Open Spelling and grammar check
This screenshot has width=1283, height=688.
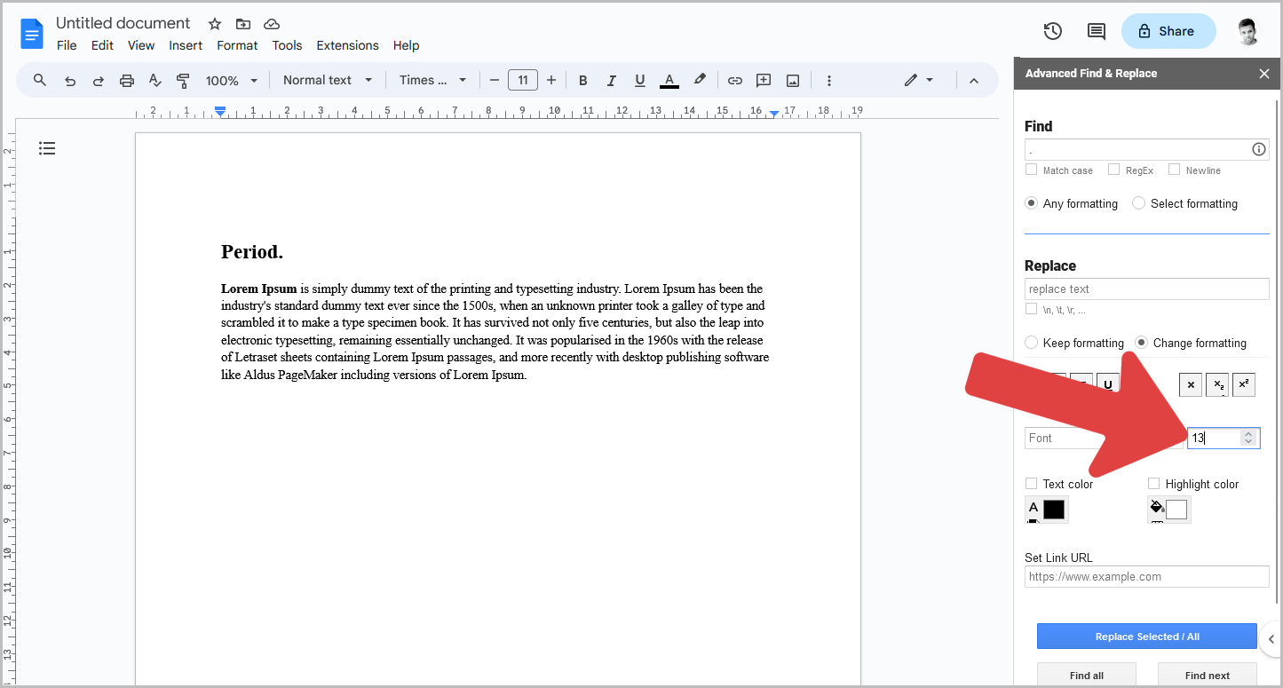[154, 80]
